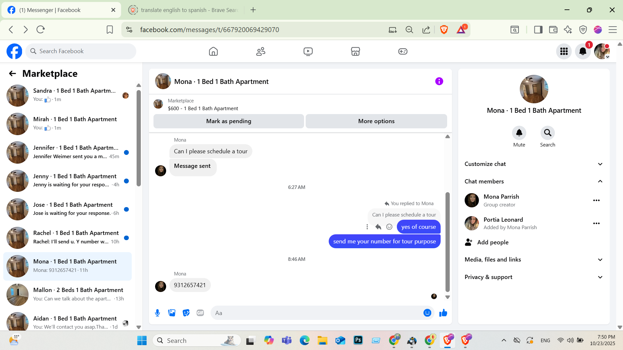Click the voice clip microphone icon

[x=157, y=313]
